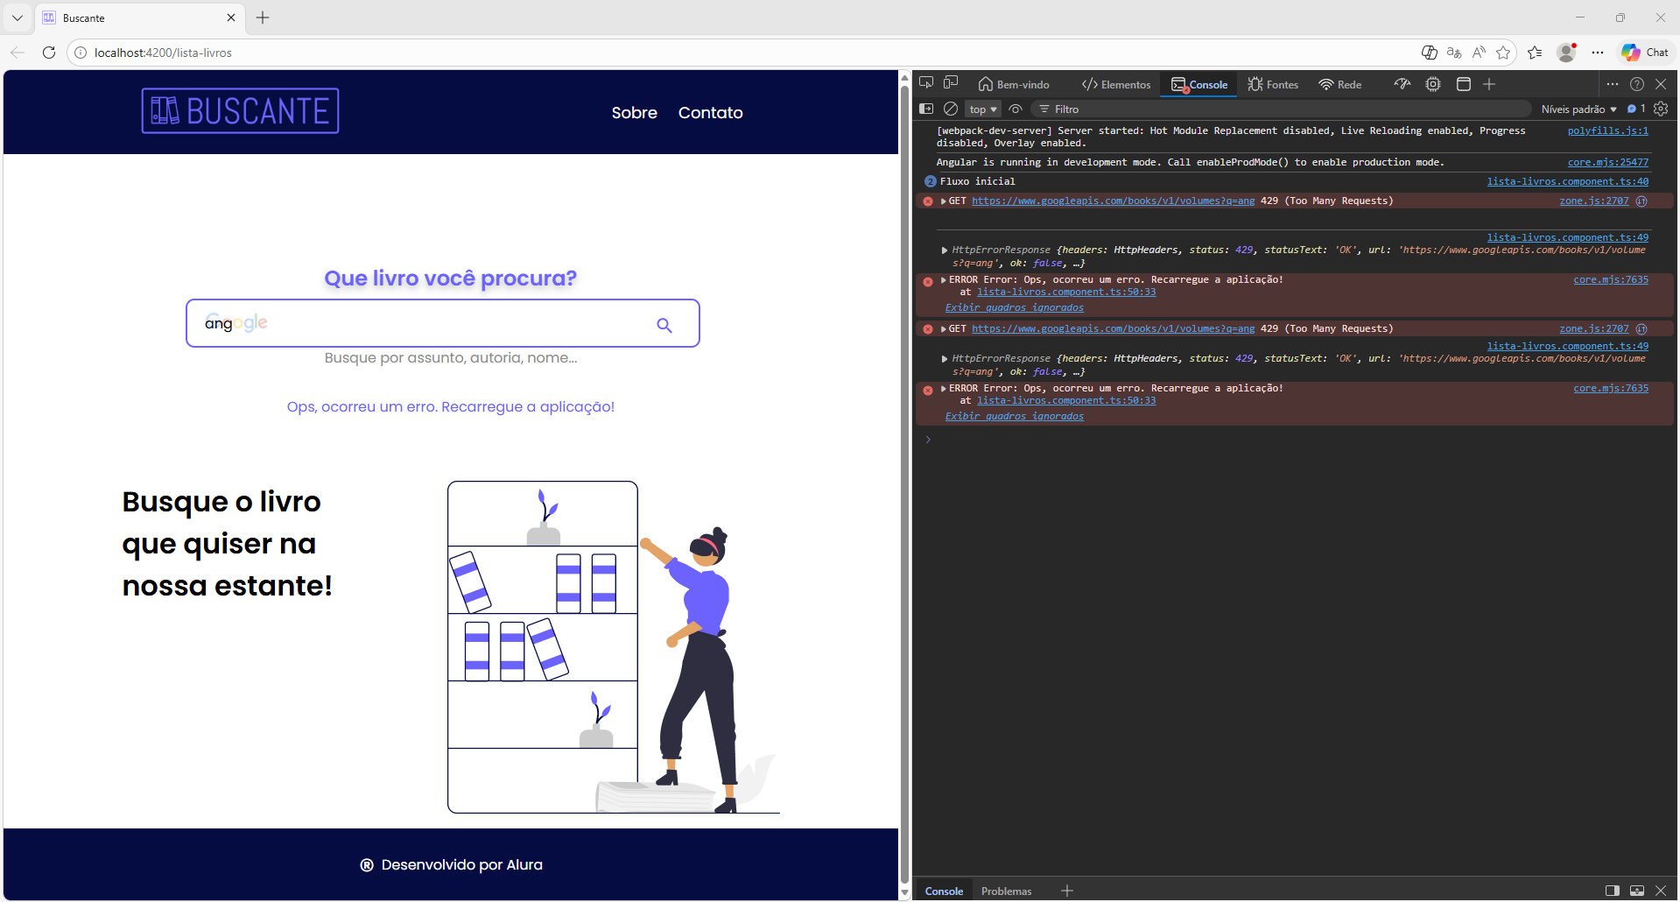Image resolution: width=1680 pixels, height=902 pixels.
Task: Close the DevTools panel
Action: pos(1661,84)
